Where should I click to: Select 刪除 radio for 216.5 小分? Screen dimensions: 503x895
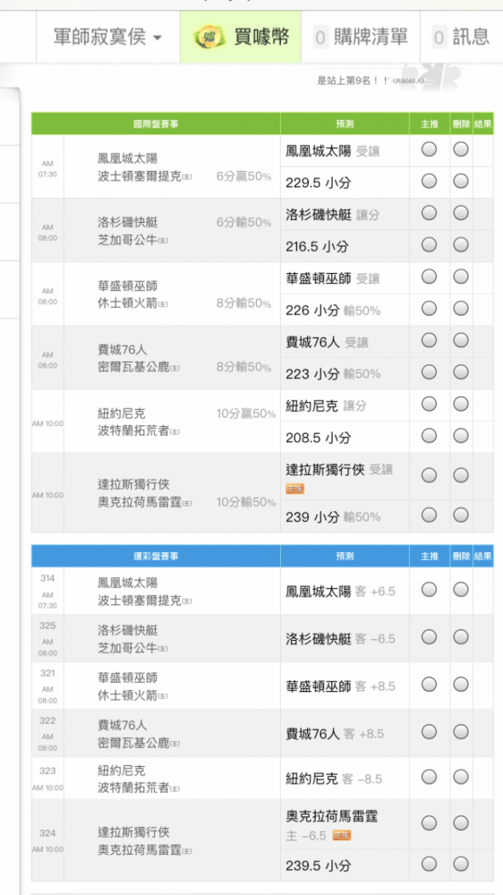[x=461, y=245]
